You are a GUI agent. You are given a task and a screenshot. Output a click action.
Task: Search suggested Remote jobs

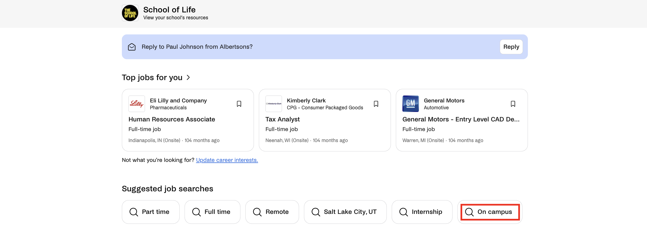[272, 212]
